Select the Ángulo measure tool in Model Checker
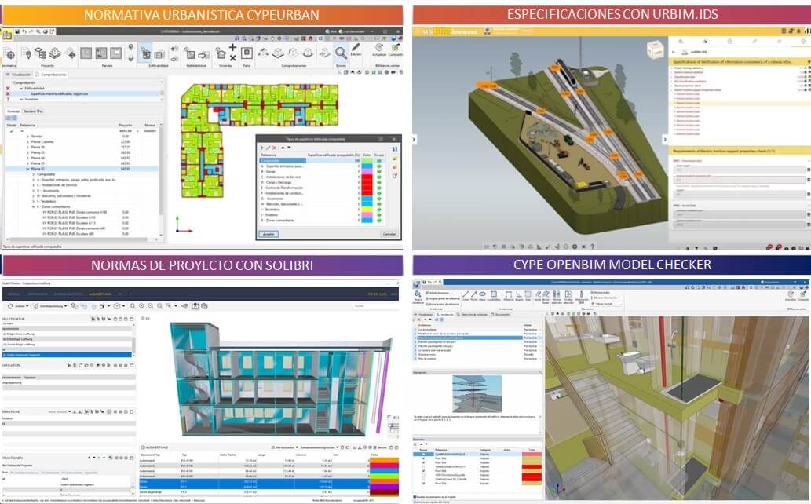The height and width of the screenshot is (504, 811). pyautogui.click(x=519, y=294)
